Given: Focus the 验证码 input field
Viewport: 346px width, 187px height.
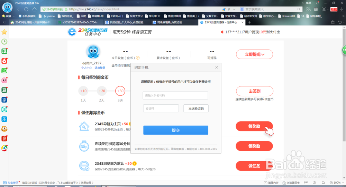Looking at the screenshot, I should tap(161, 108).
